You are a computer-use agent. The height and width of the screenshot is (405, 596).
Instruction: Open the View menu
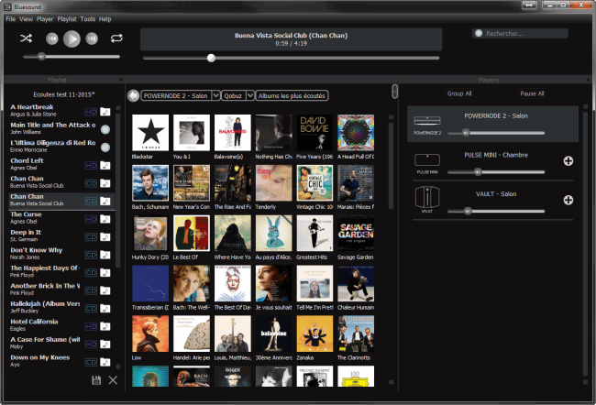[26, 19]
